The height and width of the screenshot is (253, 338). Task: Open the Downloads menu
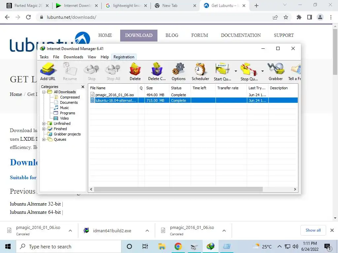[x=73, y=57]
